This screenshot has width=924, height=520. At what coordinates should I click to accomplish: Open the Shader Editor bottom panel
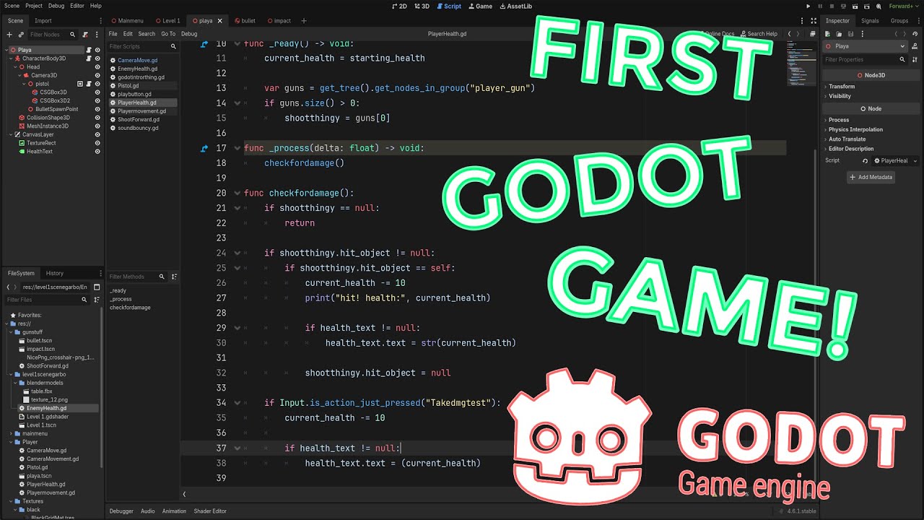click(210, 511)
